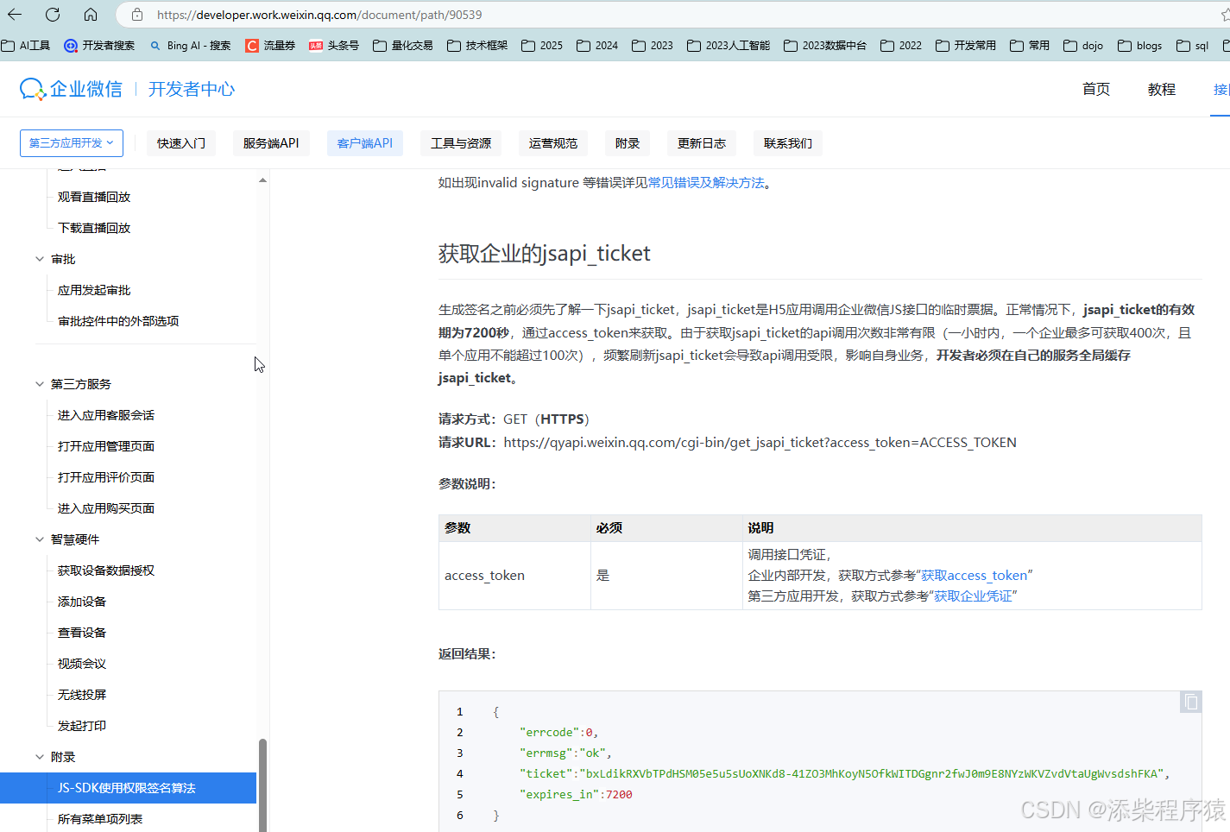Open the 2023人工智能 bookmark folder
This screenshot has height=832, width=1230.
click(x=729, y=46)
